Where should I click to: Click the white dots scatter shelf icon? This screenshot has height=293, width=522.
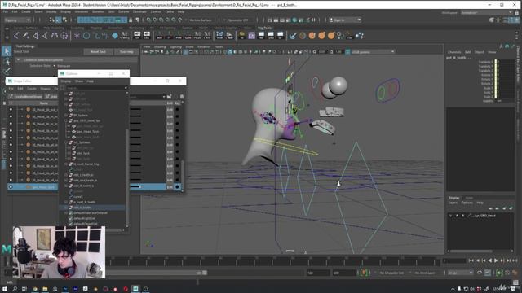(360, 35)
